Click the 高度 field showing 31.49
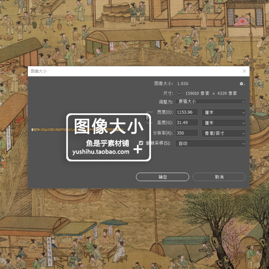 [x=187, y=123]
